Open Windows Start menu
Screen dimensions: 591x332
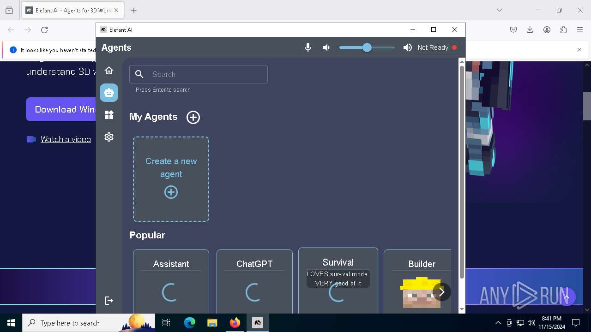11,323
